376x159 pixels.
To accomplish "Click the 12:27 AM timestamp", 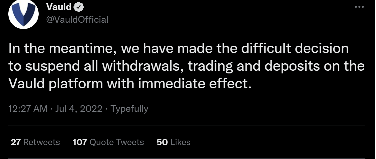I will 28,109.
